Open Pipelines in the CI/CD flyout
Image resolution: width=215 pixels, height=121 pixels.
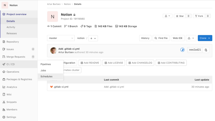pos(45,64)
